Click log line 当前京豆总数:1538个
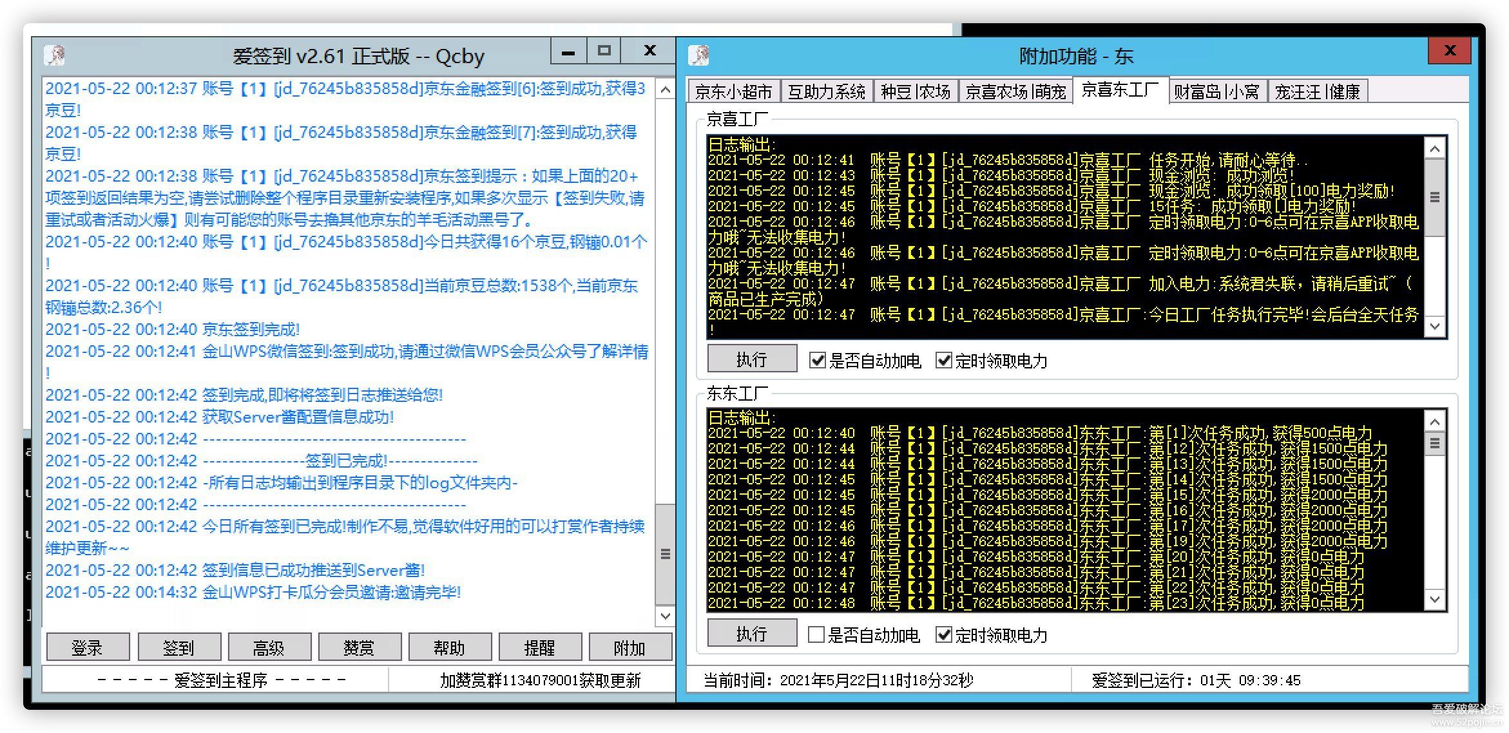 pyautogui.click(x=341, y=296)
